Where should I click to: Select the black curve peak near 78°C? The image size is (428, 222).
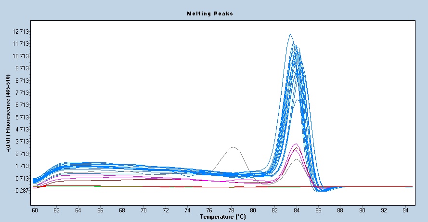point(233,147)
